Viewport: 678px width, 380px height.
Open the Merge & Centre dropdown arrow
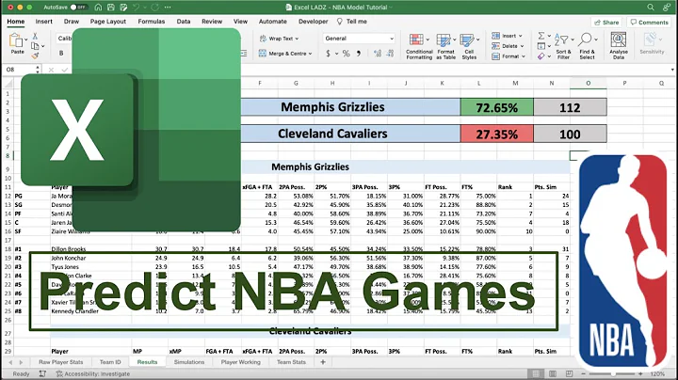[311, 54]
